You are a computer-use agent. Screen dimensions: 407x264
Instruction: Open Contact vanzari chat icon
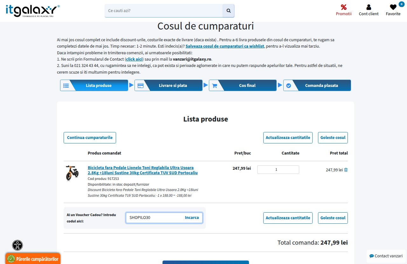pyautogui.click(x=371, y=256)
